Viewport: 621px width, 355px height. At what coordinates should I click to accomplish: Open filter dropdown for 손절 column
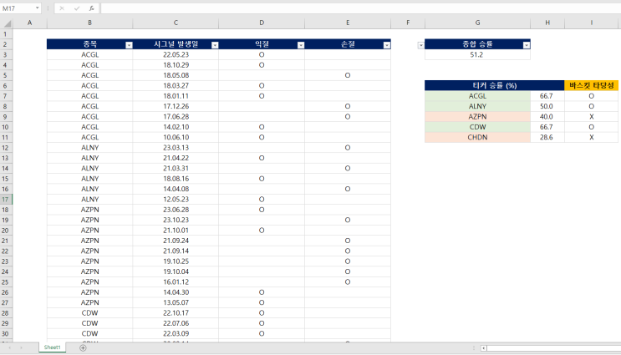click(386, 45)
